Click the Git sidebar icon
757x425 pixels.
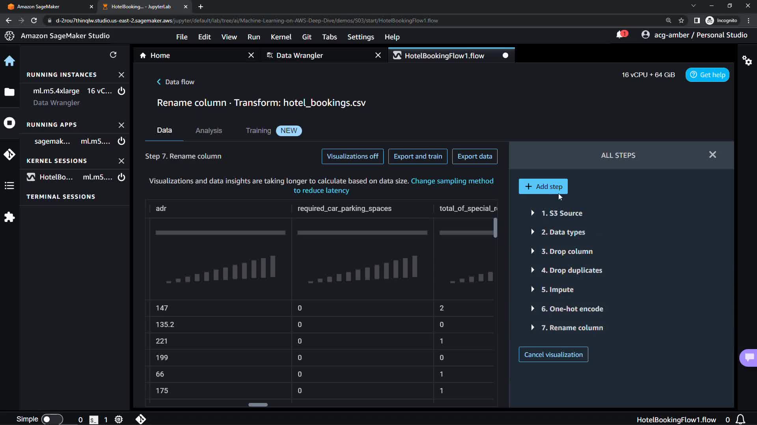pyautogui.click(x=9, y=154)
